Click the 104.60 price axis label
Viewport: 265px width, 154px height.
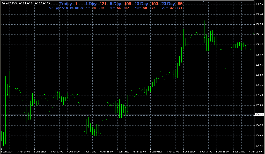tap(259, 136)
